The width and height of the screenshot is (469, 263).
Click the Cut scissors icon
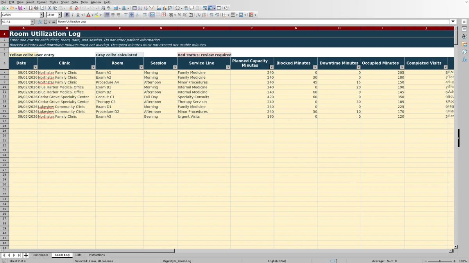(49, 8)
